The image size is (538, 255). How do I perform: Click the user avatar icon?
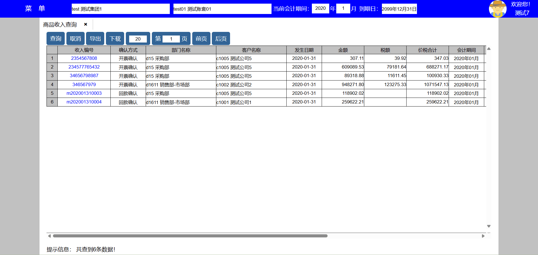pyautogui.click(x=497, y=9)
